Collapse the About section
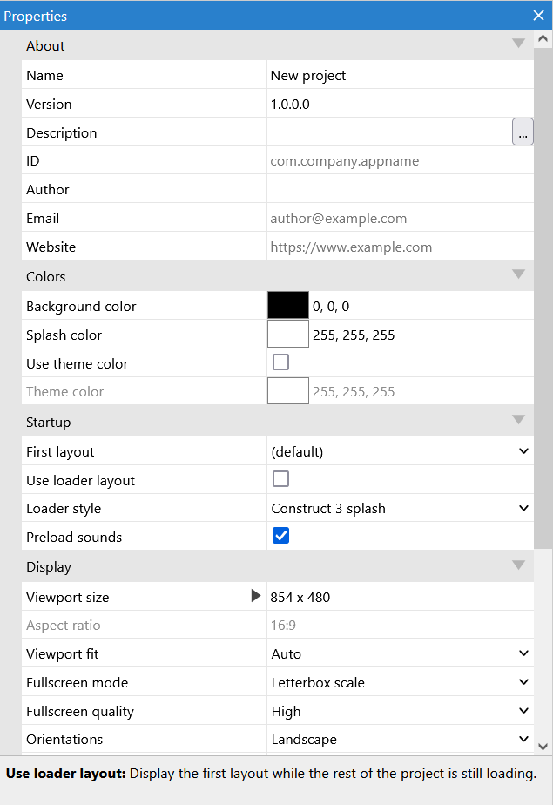 518,42
